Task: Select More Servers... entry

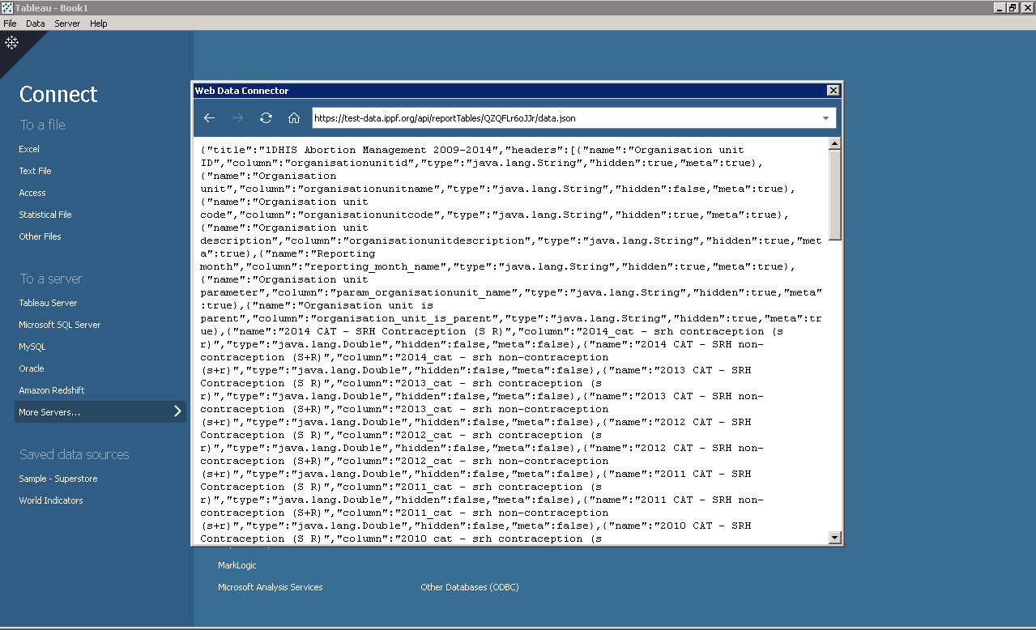Action: coord(100,412)
